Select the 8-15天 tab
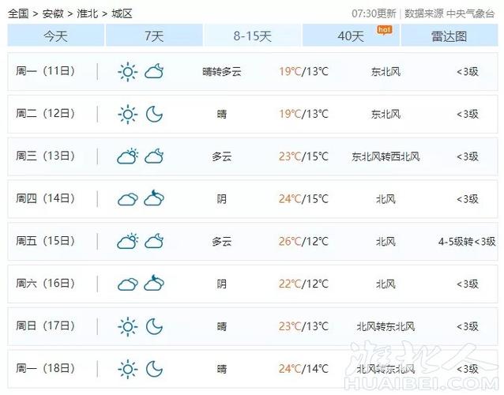The image size is (504, 395). click(252, 36)
